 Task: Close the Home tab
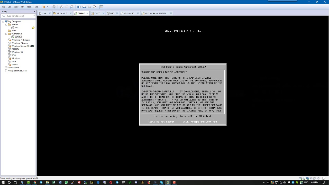coord(50,13)
